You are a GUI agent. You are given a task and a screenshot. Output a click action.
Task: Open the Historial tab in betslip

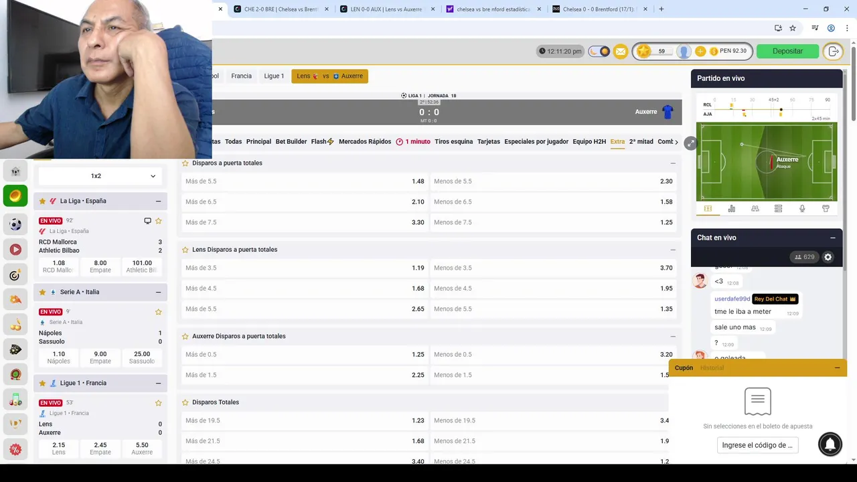pos(712,368)
